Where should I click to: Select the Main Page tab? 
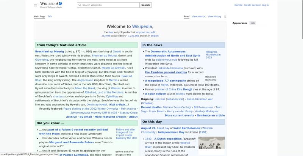(39, 17)
